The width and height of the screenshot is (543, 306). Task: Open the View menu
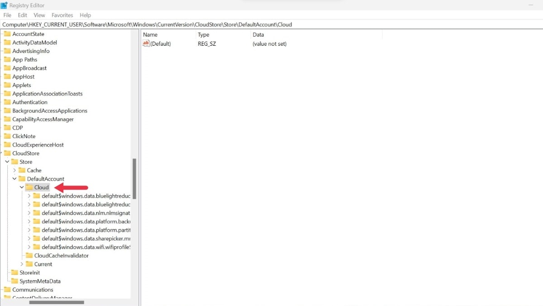(x=39, y=14)
